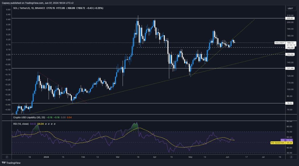Click the 200.00 price axis tick
The height and width of the screenshot is (166, 299).
click(x=290, y=22)
